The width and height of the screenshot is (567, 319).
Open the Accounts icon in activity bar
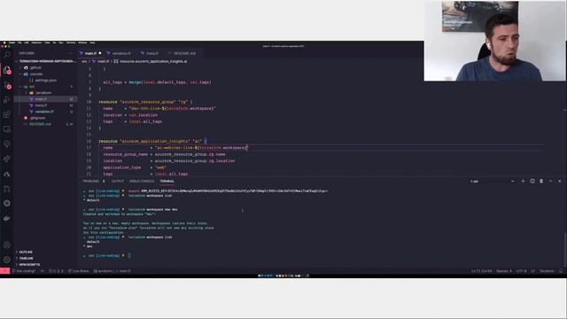coord(7,245)
